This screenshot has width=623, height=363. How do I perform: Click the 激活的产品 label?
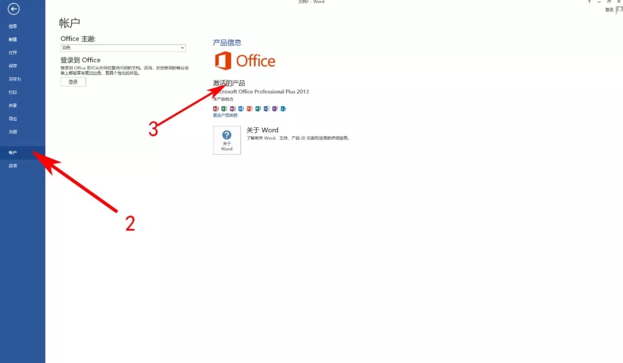coord(229,83)
